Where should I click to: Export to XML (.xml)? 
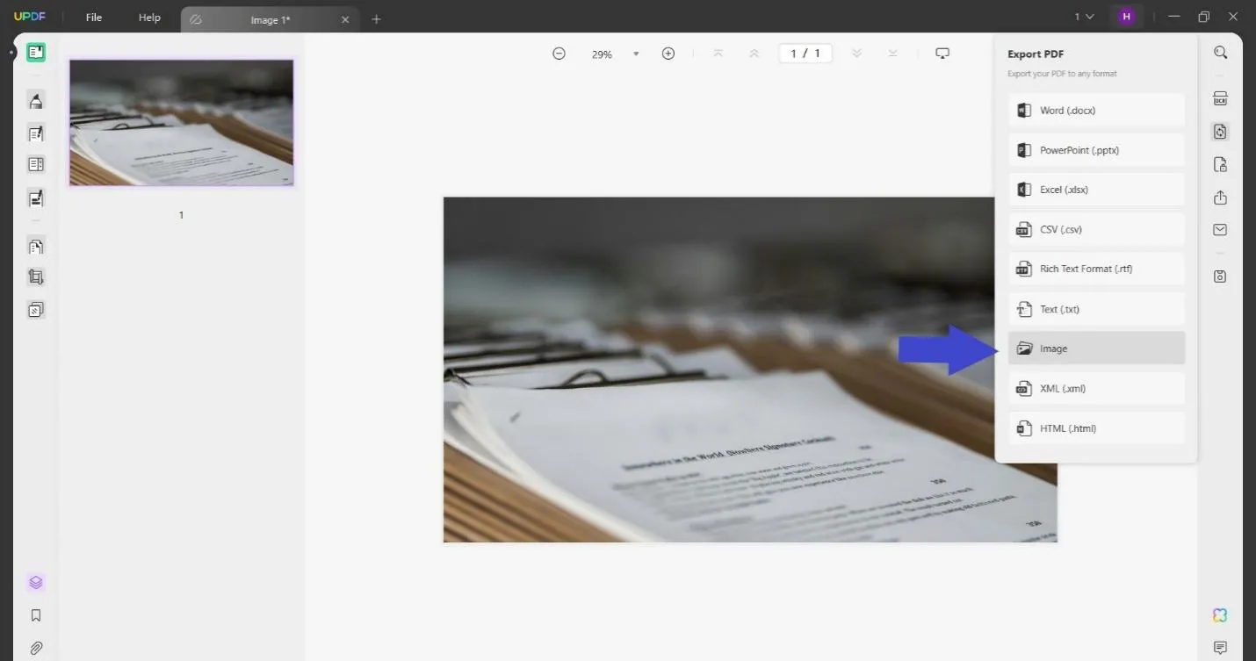click(x=1096, y=388)
